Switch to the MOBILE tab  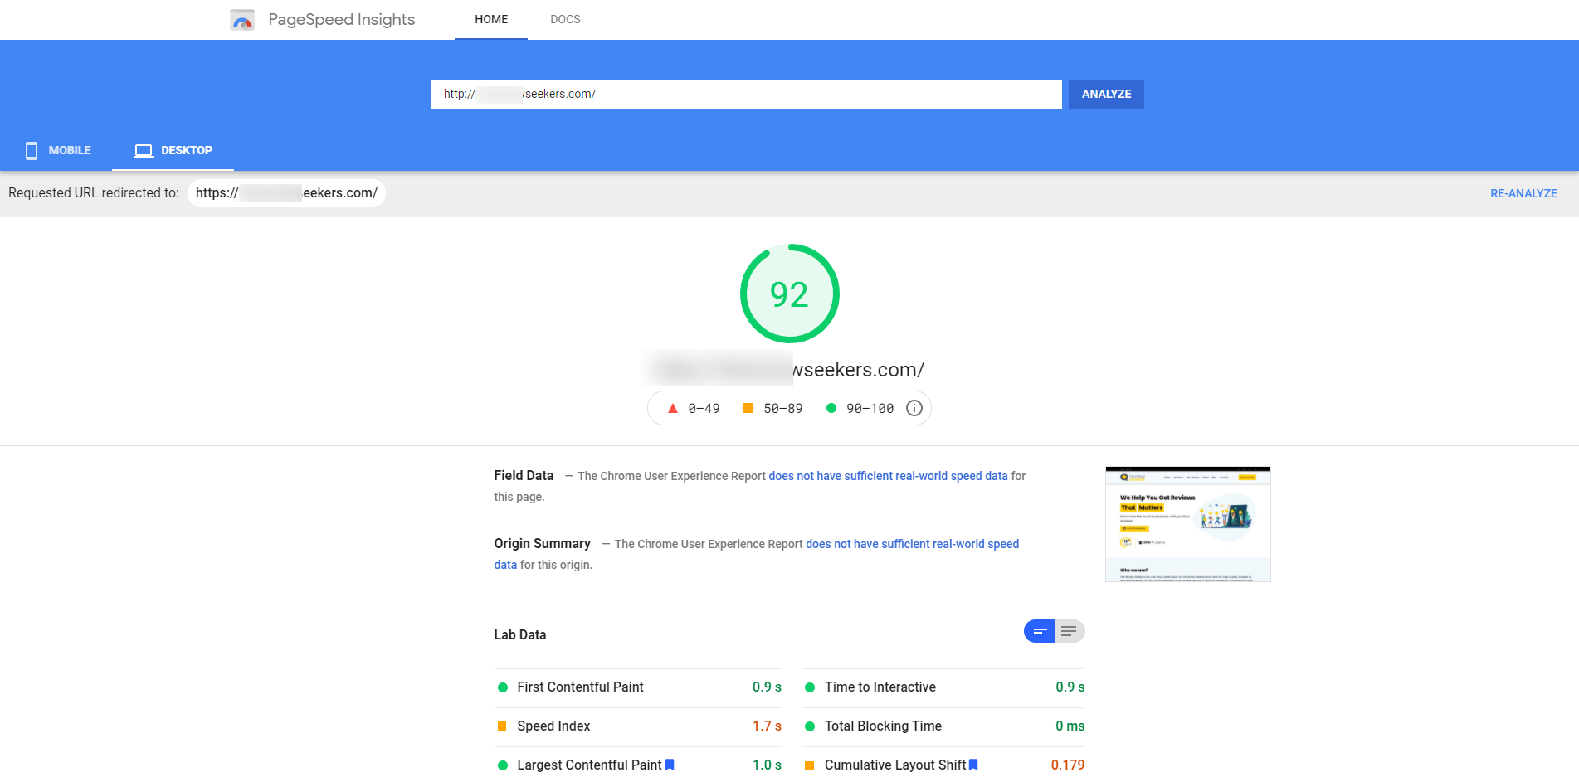pyautogui.click(x=58, y=150)
